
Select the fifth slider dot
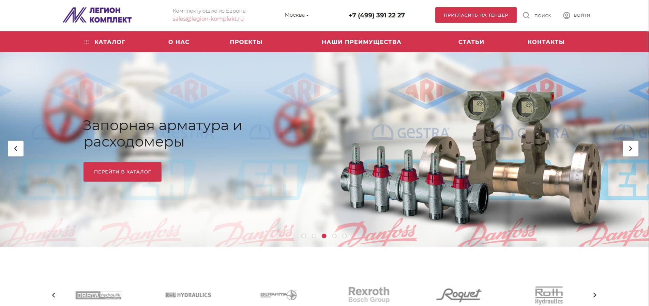pyautogui.click(x=345, y=236)
